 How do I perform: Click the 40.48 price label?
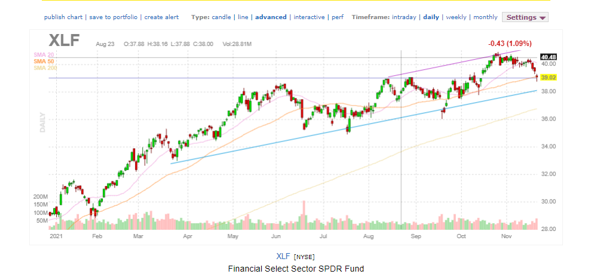[549, 57]
